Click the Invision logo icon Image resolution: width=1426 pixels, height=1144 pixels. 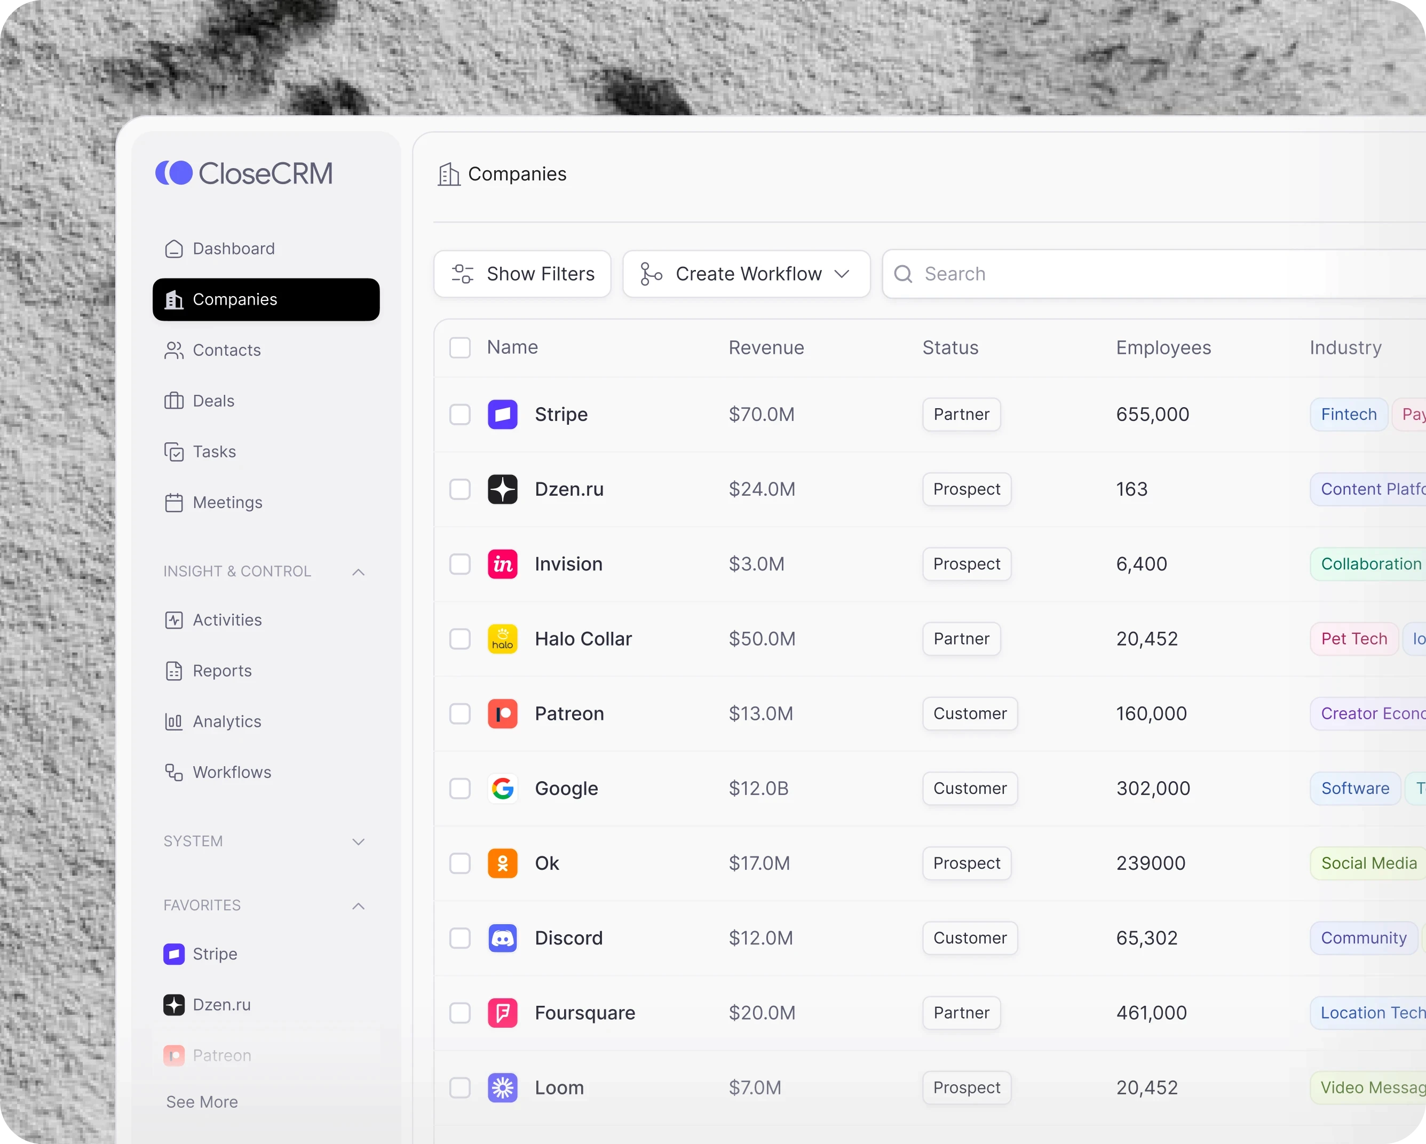[x=503, y=564]
